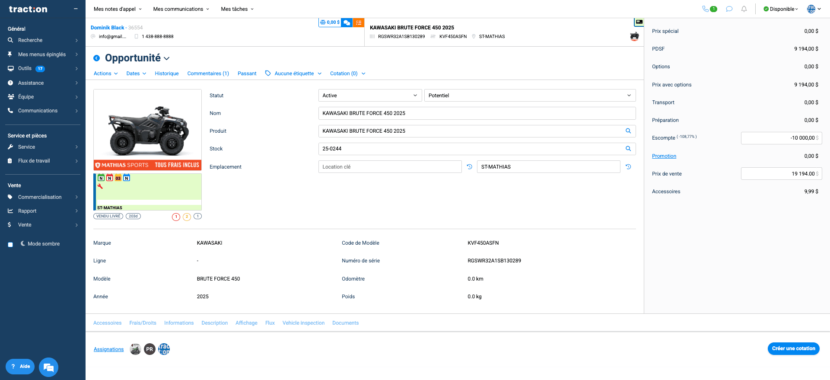Click Créer une cotation button
The image size is (830, 380).
pos(794,348)
